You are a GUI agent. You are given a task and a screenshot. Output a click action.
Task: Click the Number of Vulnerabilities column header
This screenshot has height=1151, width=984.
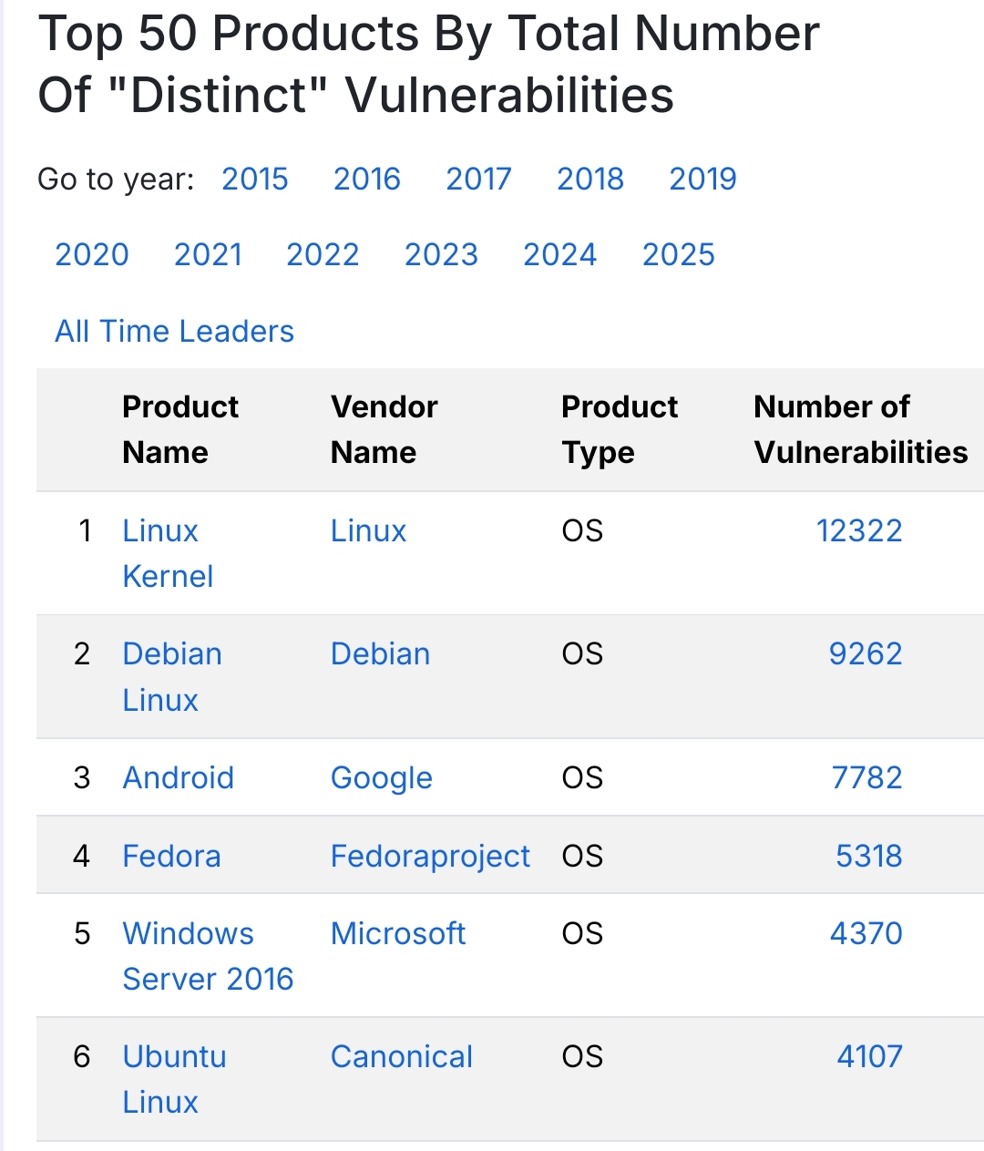(861, 429)
